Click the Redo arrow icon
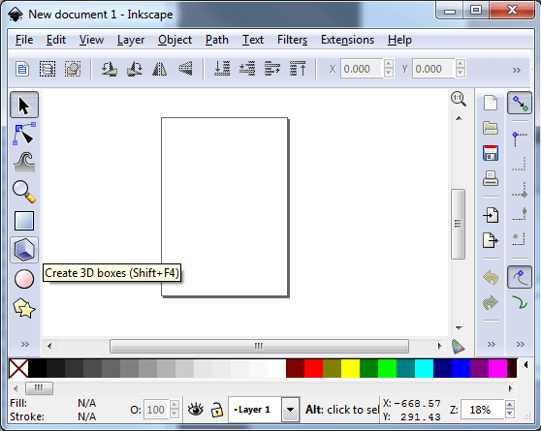The width and height of the screenshot is (541, 431). click(491, 302)
